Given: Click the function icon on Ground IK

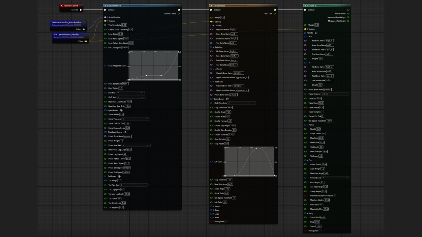Looking at the screenshot, I should click(x=306, y=6).
